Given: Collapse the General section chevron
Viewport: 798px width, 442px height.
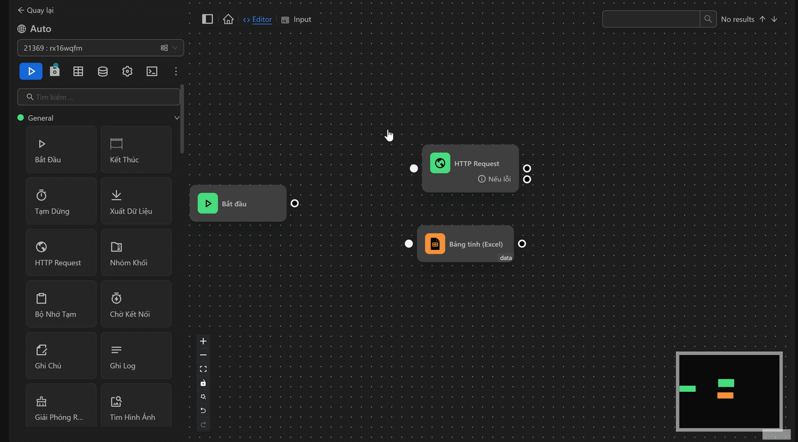Looking at the screenshot, I should pos(177,117).
